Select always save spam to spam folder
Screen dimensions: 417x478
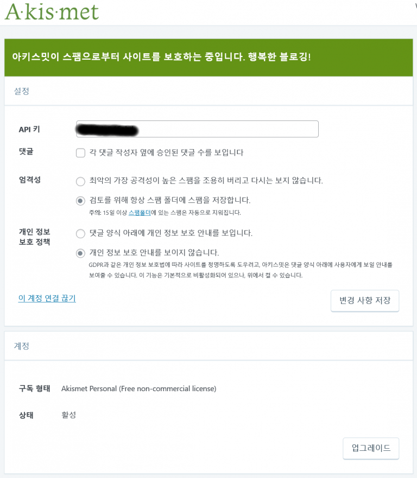click(80, 201)
